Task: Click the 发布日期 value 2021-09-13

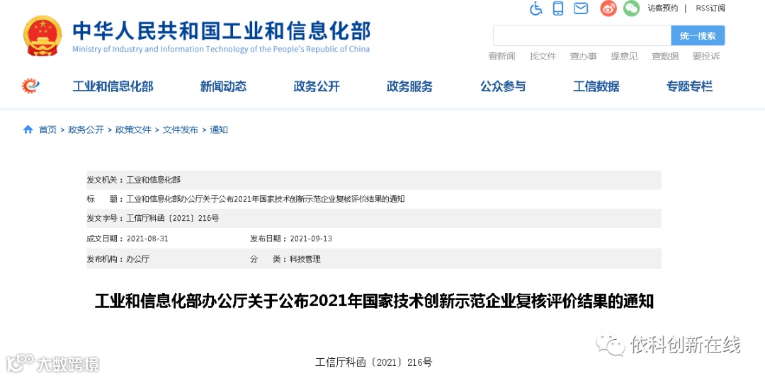Action: point(311,239)
